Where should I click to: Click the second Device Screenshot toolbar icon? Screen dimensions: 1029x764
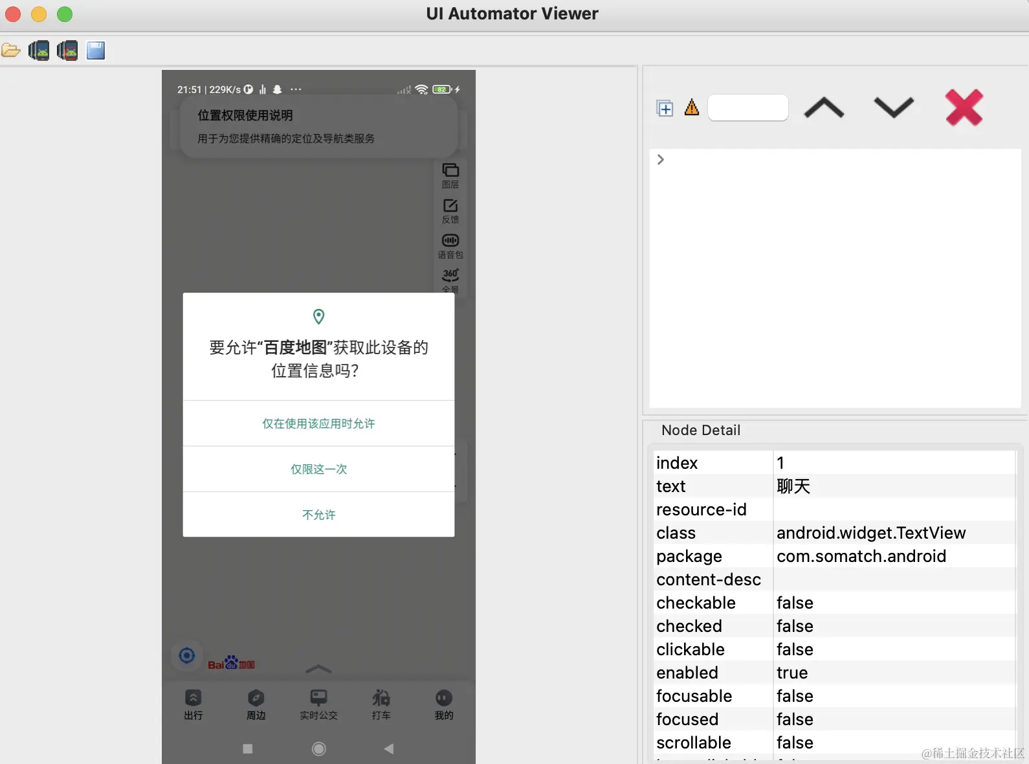click(67, 51)
